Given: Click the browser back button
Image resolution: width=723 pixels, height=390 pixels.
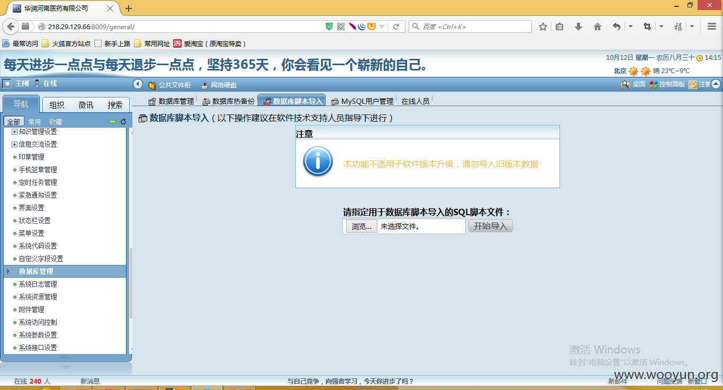Looking at the screenshot, I should pos(10,26).
